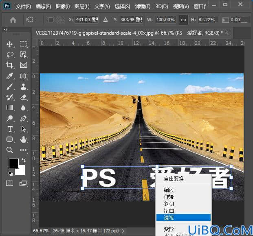Choose 斜切 from context menu
253x236 pixels.
coord(184,204)
